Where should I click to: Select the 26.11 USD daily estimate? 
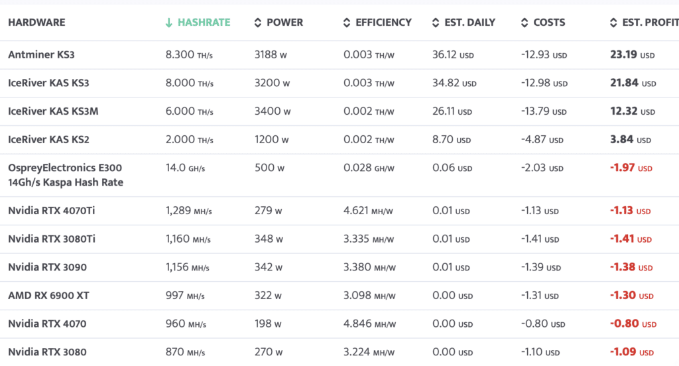coord(452,111)
